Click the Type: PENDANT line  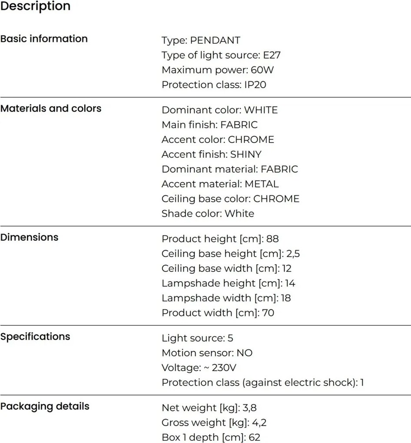(x=201, y=40)
